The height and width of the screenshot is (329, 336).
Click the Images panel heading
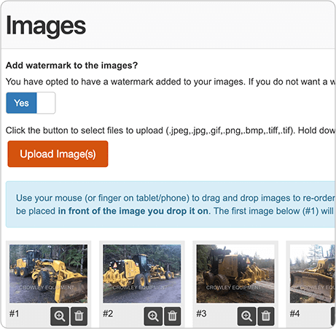46,26
